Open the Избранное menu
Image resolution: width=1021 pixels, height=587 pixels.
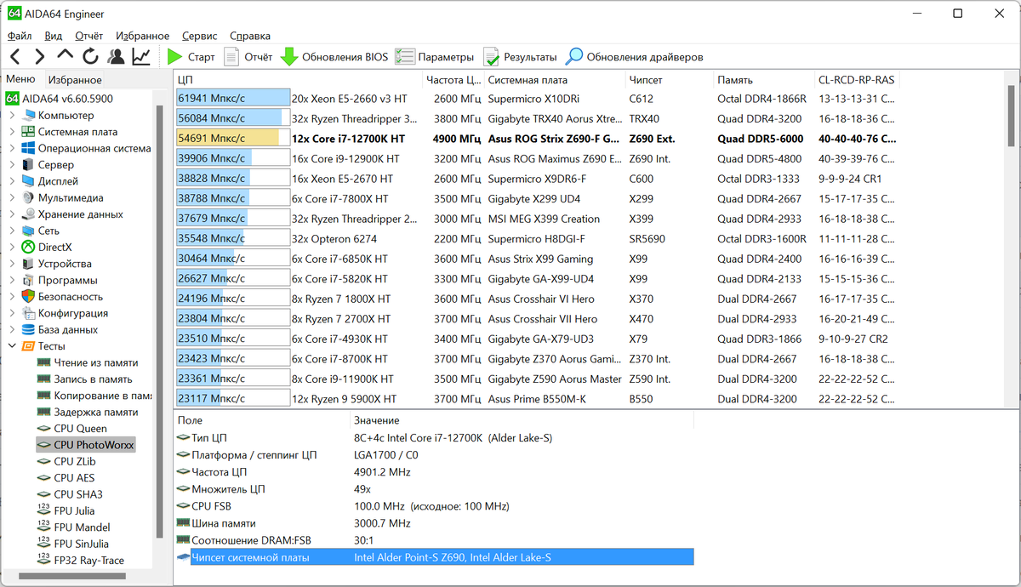(x=142, y=36)
